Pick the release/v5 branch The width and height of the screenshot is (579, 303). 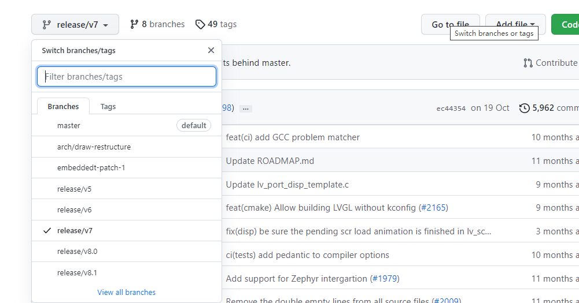pos(74,189)
